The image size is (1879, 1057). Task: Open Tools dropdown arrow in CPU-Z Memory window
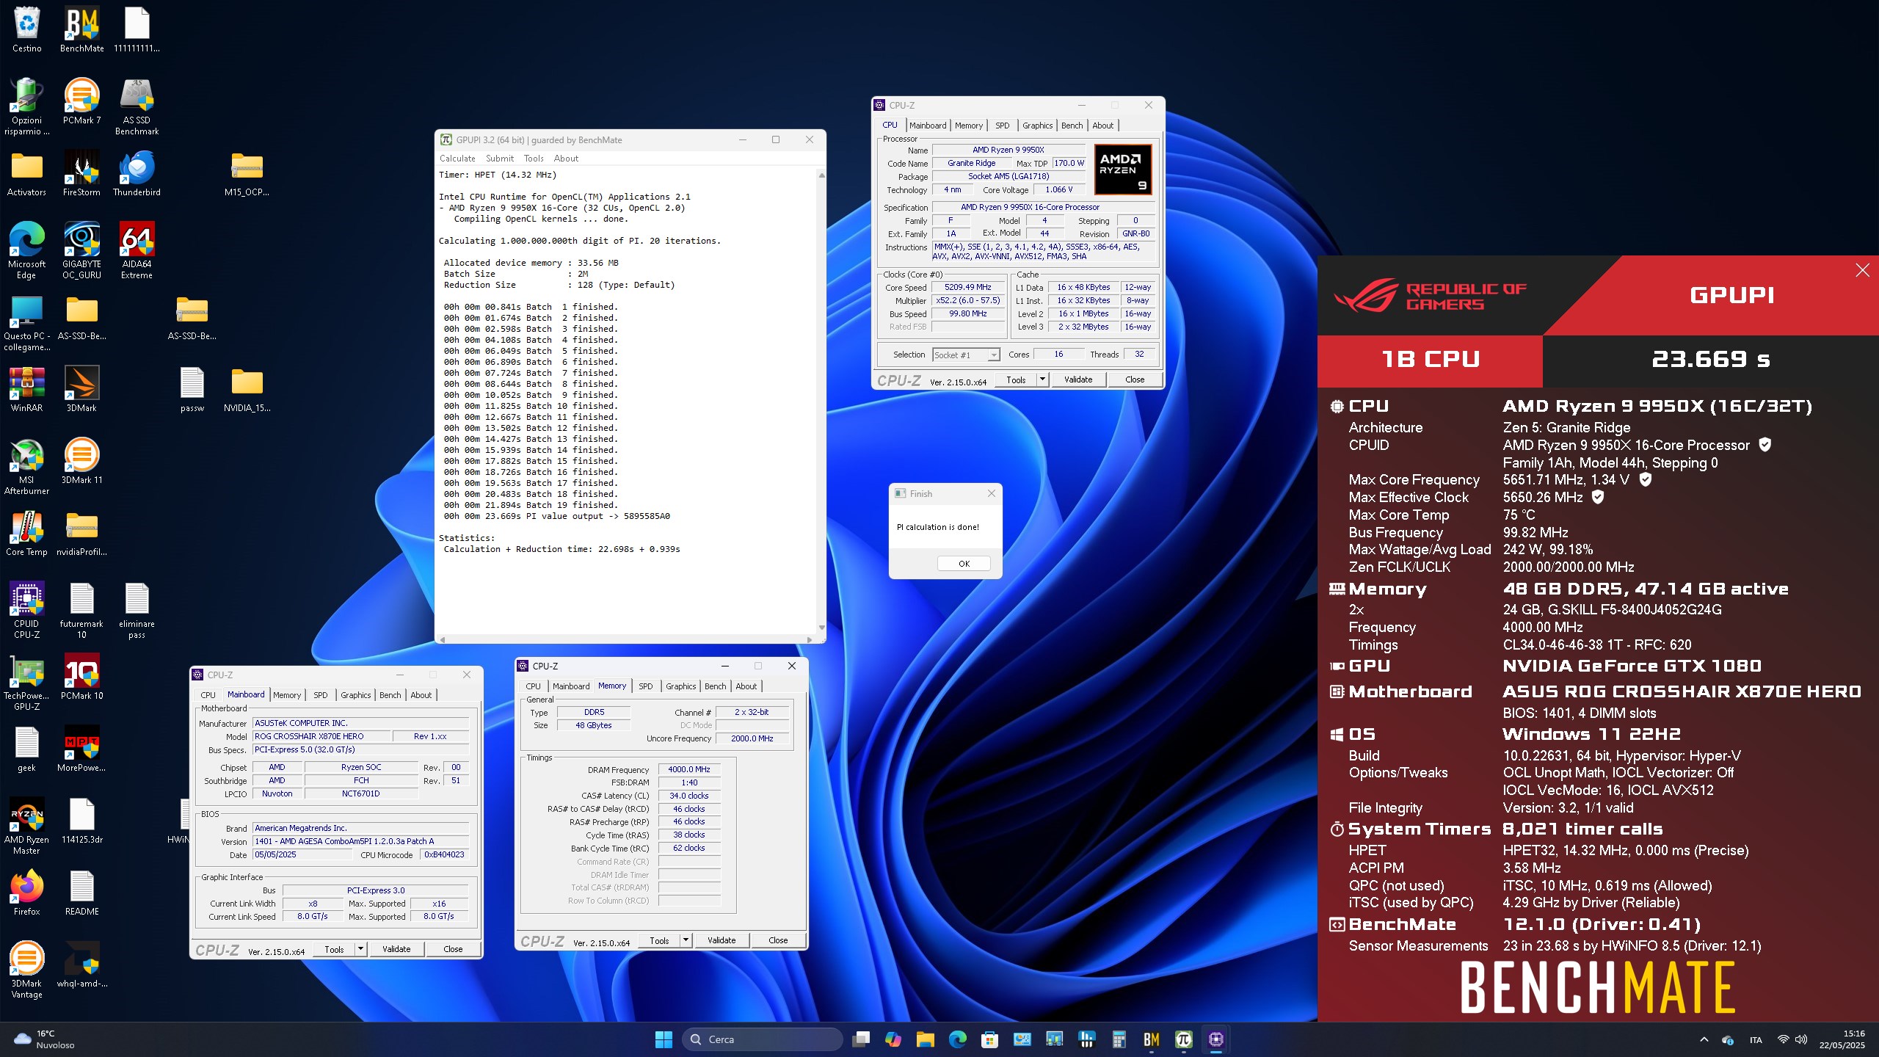point(686,940)
